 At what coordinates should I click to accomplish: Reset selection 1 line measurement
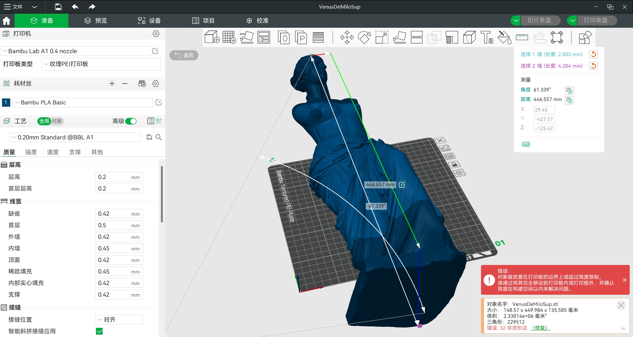(593, 54)
